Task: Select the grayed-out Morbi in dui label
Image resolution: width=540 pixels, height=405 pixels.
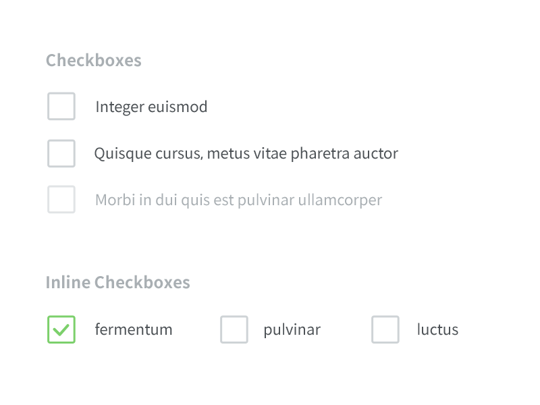Action: pyautogui.click(x=238, y=200)
